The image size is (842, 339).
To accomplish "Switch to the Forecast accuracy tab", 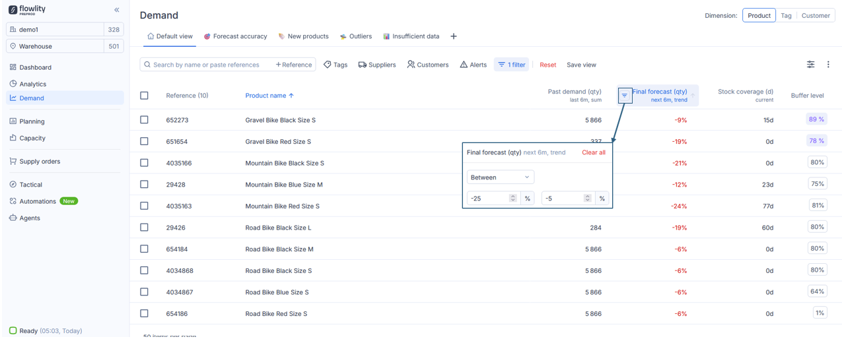I will coord(235,36).
